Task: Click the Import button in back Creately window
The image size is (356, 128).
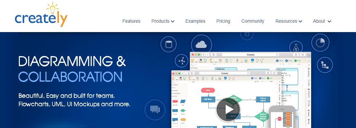Action: click(280, 61)
